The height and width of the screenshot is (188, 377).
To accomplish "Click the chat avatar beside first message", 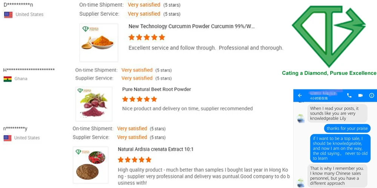I will (300, 118).
